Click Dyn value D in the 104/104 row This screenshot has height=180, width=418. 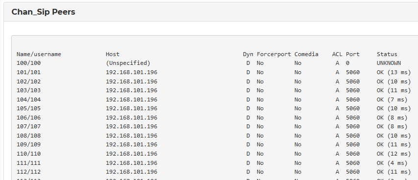pos(248,100)
